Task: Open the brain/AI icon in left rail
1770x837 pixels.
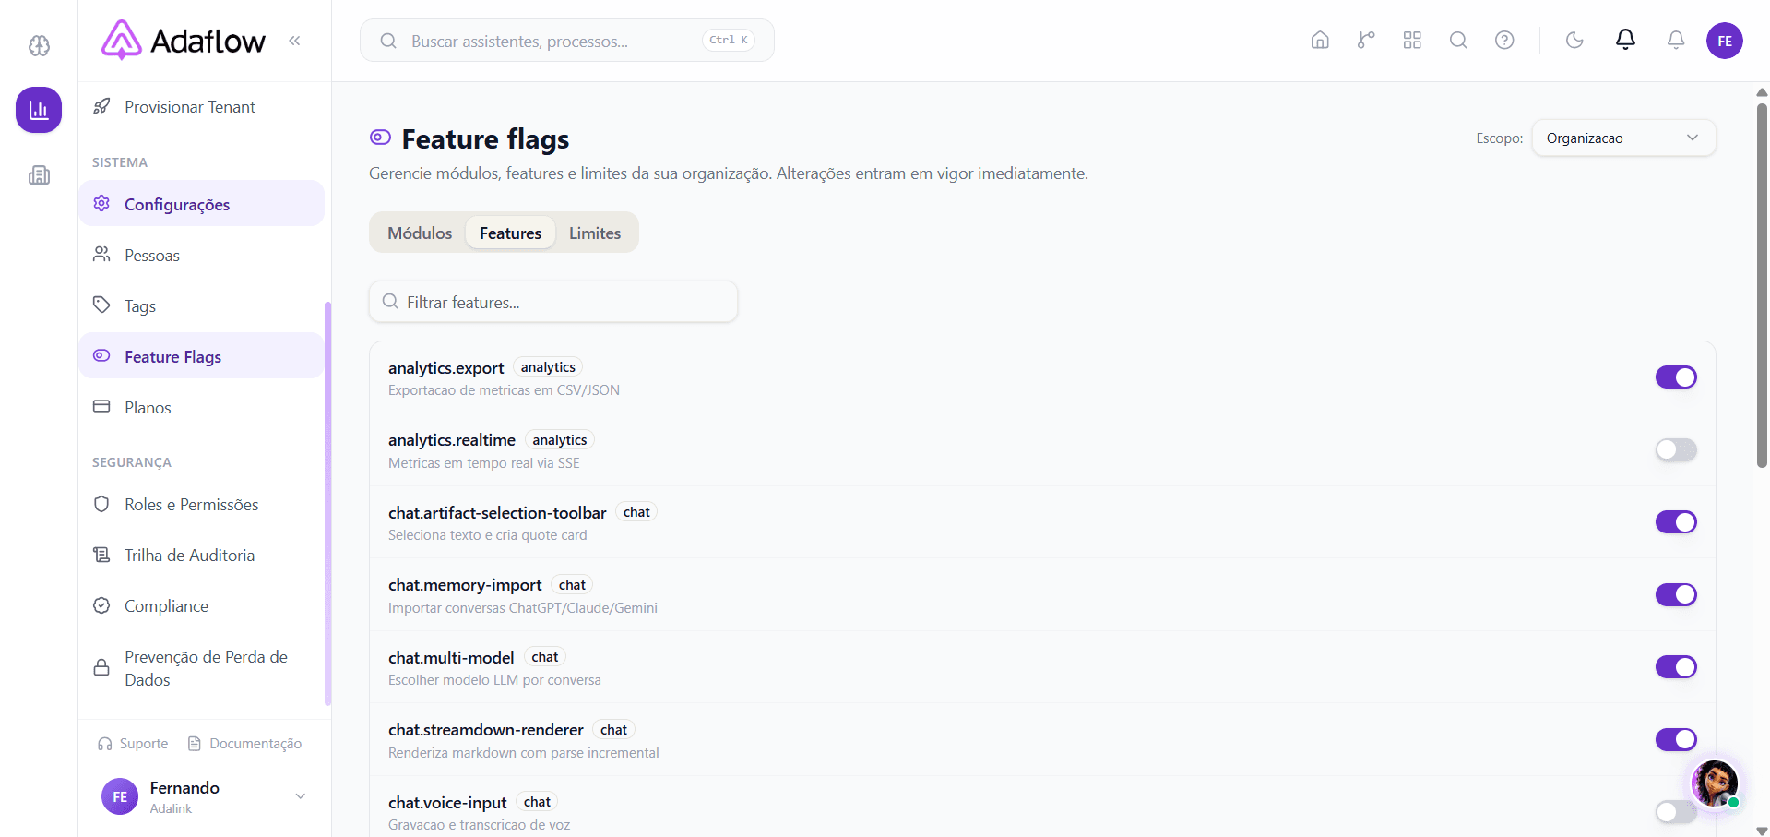Action: tap(39, 45)
